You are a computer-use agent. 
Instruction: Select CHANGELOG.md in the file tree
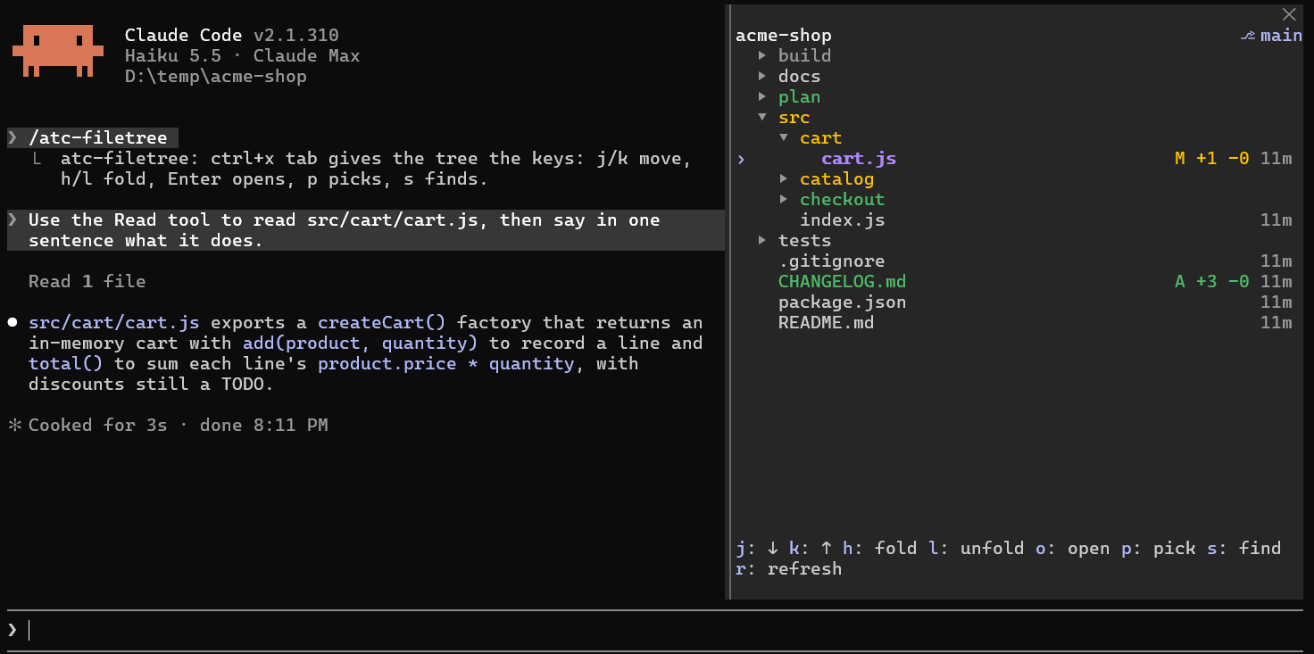click(843, 282)
